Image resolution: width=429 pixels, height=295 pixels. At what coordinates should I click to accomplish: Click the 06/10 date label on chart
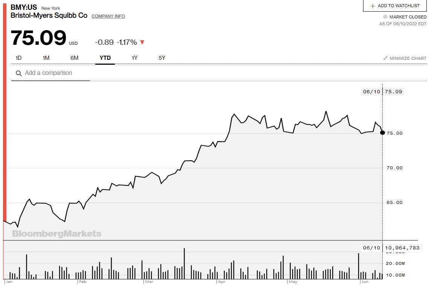tap(371, 91)
